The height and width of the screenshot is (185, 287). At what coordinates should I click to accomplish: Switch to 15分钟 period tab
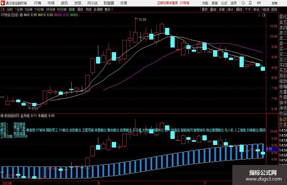tap(39, 9)
